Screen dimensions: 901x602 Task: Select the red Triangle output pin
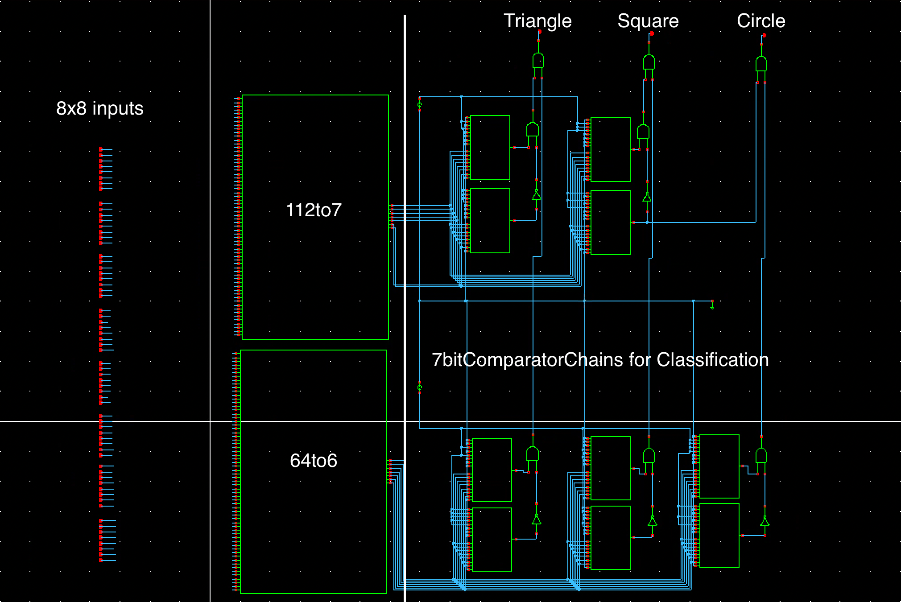pos(539,32)
